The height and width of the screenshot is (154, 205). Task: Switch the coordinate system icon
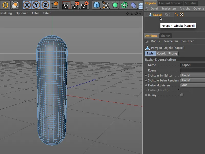point(55,5)
